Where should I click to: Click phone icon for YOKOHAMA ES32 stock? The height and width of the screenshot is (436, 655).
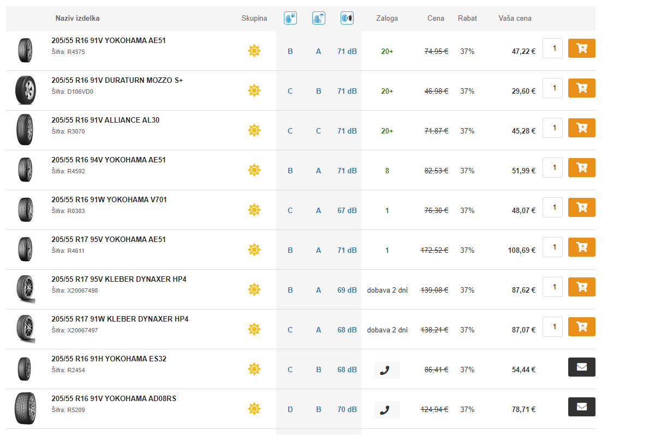click(387, 370)
